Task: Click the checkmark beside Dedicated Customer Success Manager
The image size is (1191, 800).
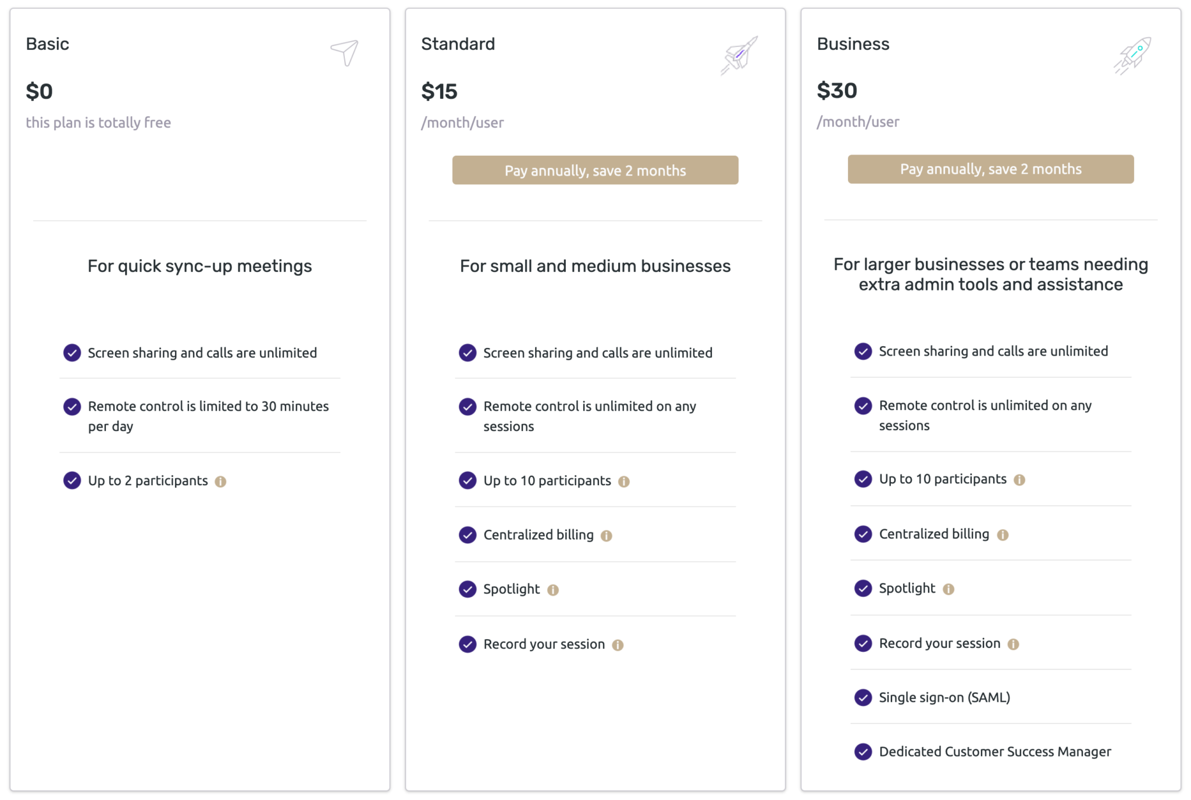Action: [x=862, y=751]
